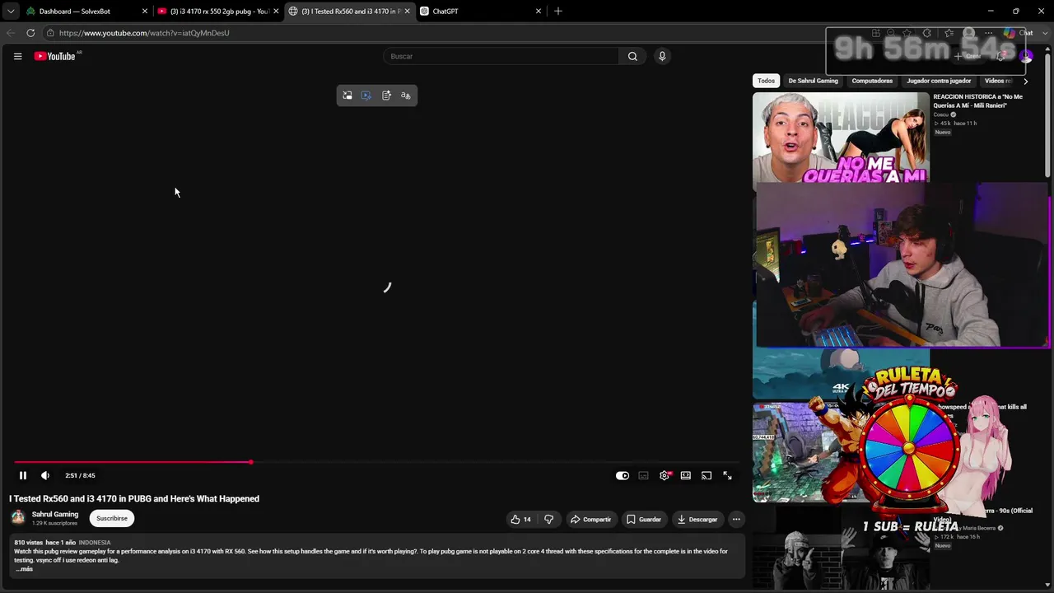Click the 1.29 K suscriptores text
The width and height of the screenshot is (1054, 593).
[54, 523]
